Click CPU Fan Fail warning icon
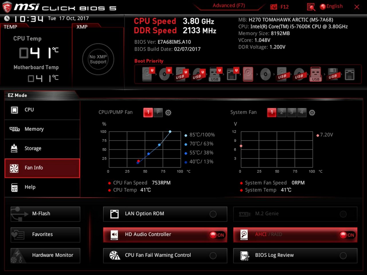Screen dimensions: 367x275 pyautogui.click(x=115, y=255)
